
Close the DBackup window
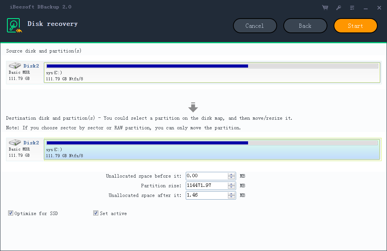coord(379,8)
